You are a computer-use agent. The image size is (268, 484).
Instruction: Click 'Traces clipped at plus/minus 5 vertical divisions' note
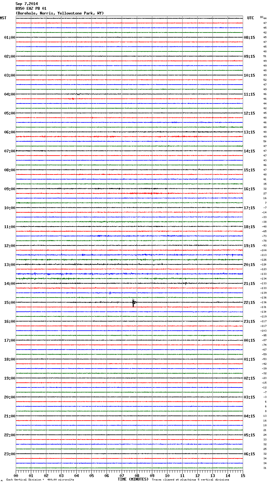click(190, 480)
